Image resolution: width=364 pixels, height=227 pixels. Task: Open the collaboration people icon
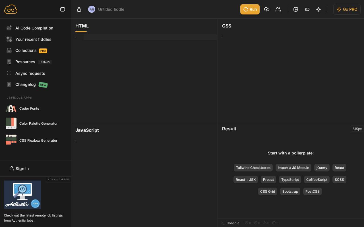pyautogui.click(x=278, y=9)
